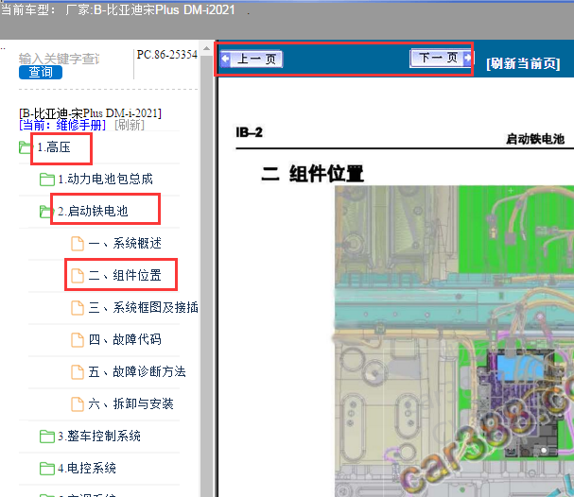Image resolution: width=574 pixels, height=497 pixels.
Task: Open the 四、故障代码 page
Action: pos(125,339)
